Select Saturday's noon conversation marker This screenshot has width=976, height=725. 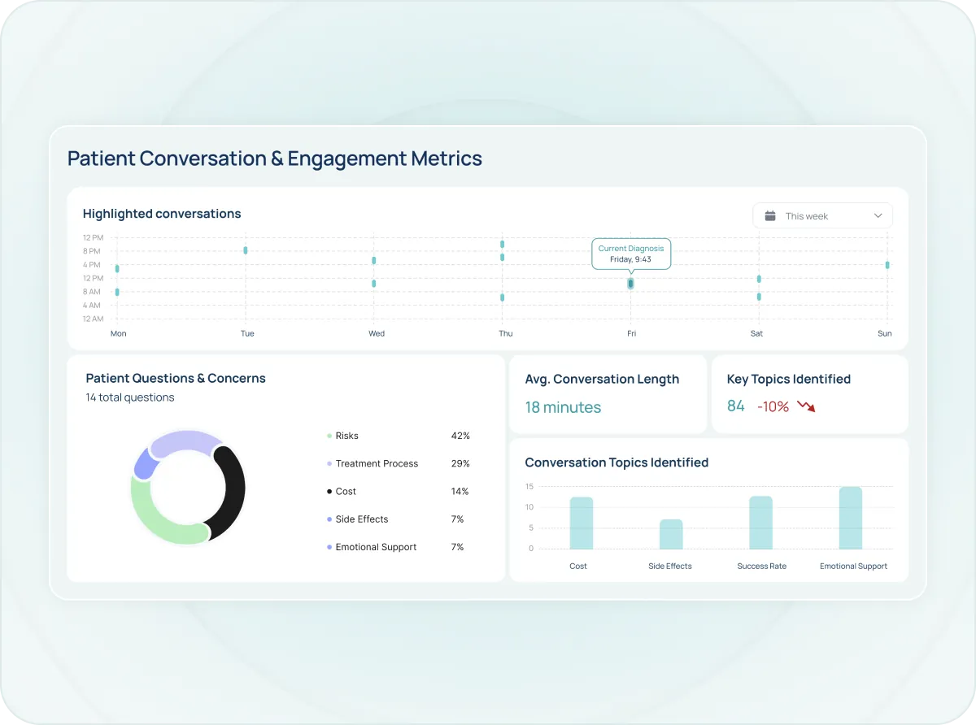(x=759, y=279)
